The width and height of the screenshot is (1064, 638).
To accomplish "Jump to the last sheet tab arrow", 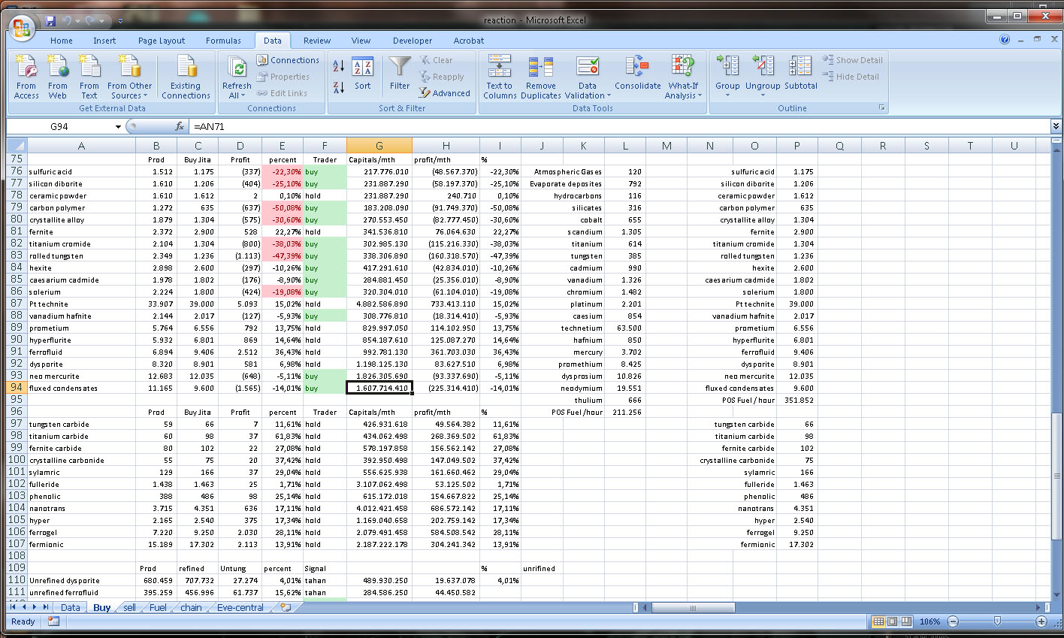I will (46, 607).
